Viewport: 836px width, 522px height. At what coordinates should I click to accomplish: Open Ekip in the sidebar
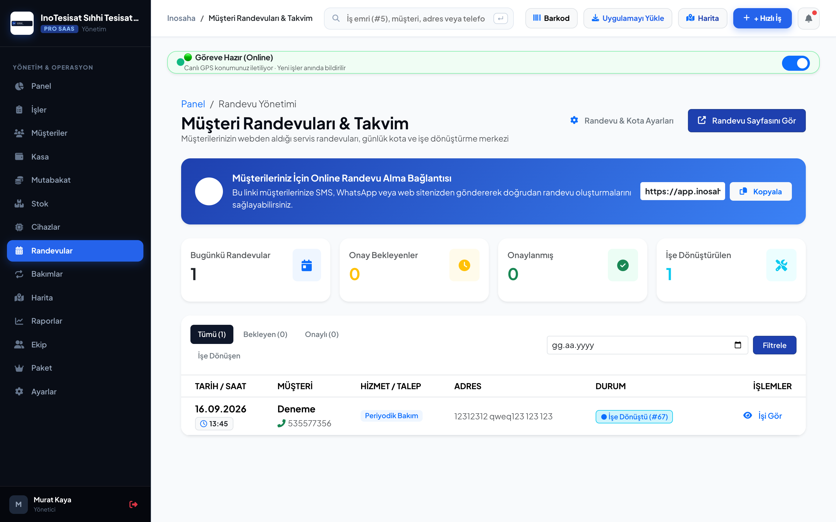click(x=75, y=344)
